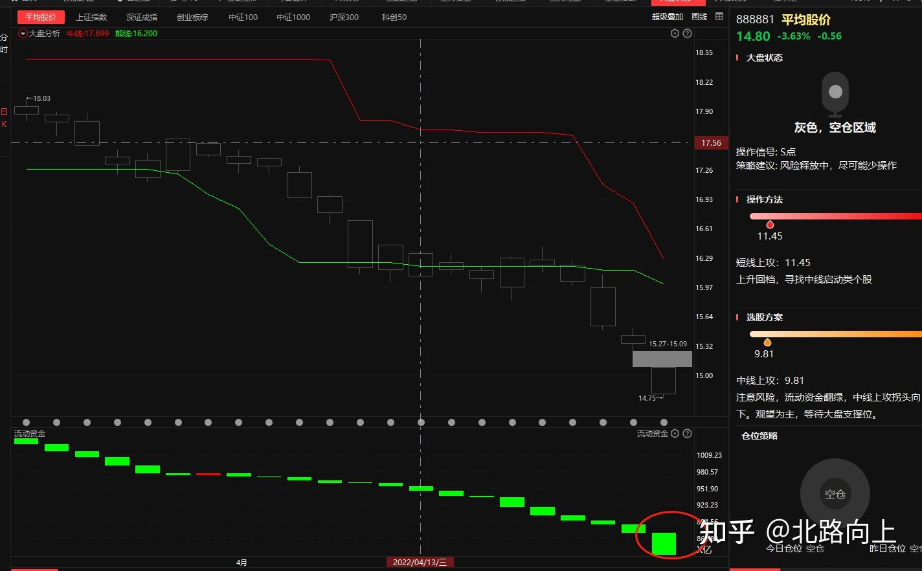Click the 平均股价 title in right panel
The height and width of the screenshot is (571, 922).
pos(806,19)
